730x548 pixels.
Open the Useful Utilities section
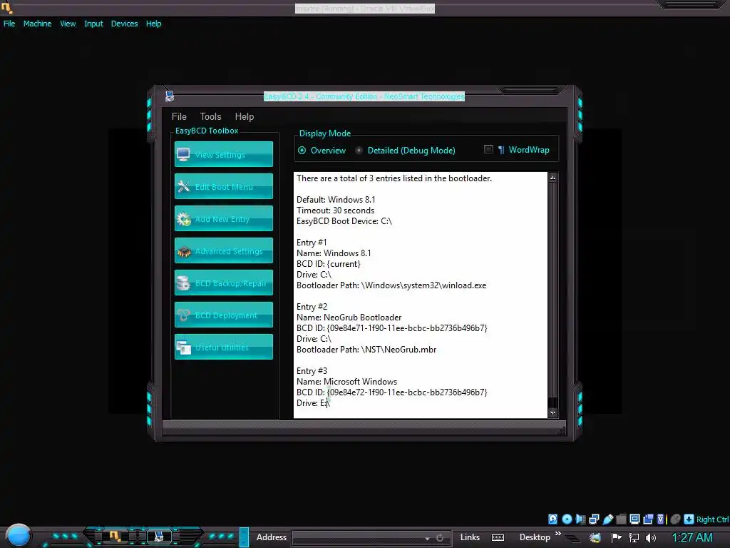point(223,347)
